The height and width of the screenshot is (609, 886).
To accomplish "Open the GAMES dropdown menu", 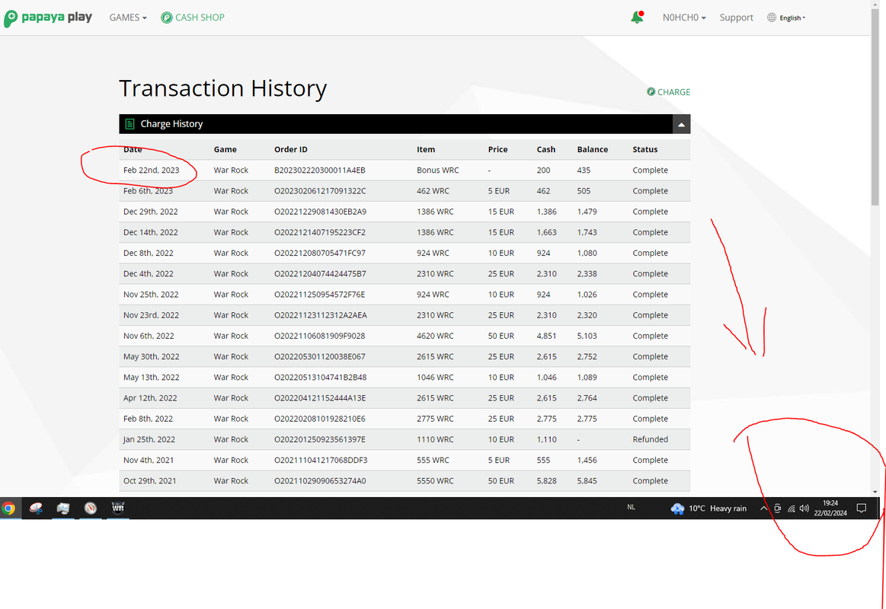I will (x=128, y=18).
